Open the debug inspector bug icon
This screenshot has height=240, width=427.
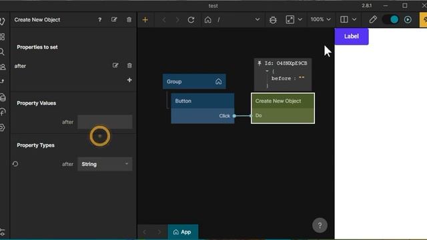[x=273, y=19]
